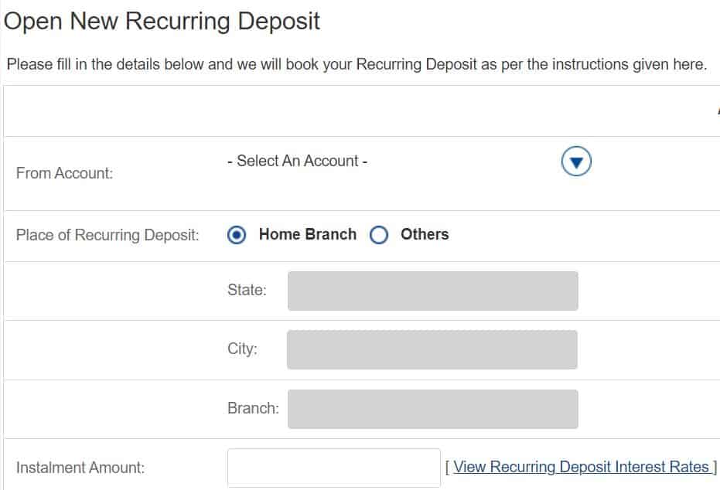The height and width of the screenshot is (490, 720).
Task: Click the empty header row above From Account
Action: click(x=362, y=111)
